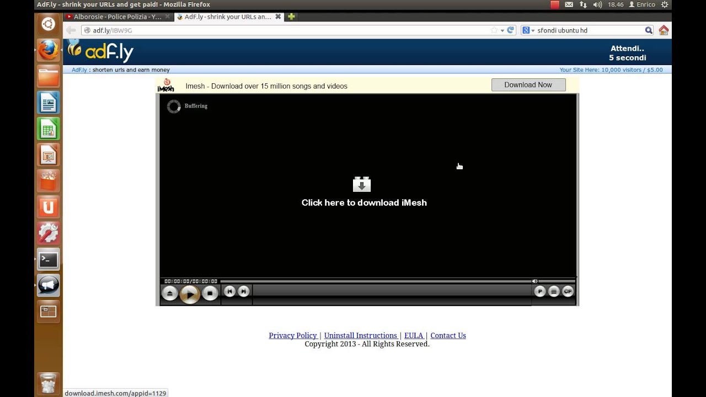This screenshot has width=706, height=397.
Task: Click the Buffering status indicator
Action: click(x=188, y=106)
